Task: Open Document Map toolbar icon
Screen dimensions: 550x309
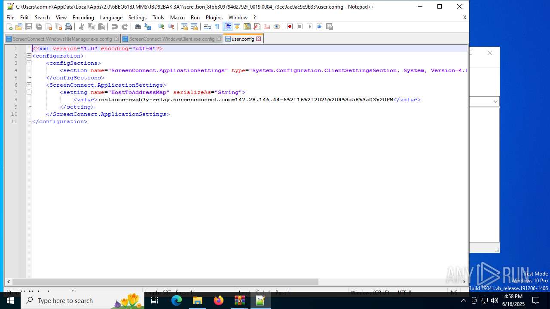Action: (247, 27)
